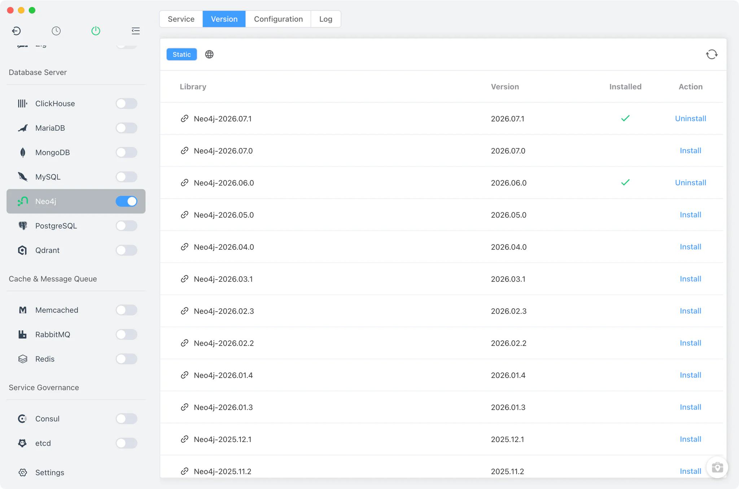The width and height of the screenshot is (739, 489).
Task: Turn on the etcd switch
Action: coord(126,443)
